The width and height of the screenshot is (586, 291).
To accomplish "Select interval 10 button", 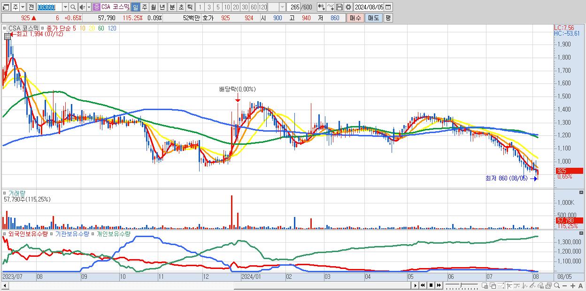I will click(227, 7).
